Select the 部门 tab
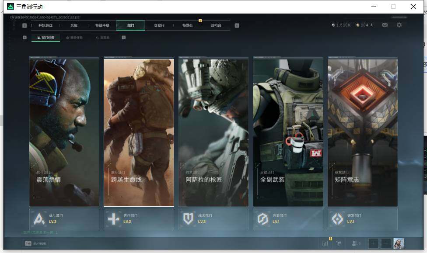The height and width of the screenshot is (253, 427). [130, 25]
